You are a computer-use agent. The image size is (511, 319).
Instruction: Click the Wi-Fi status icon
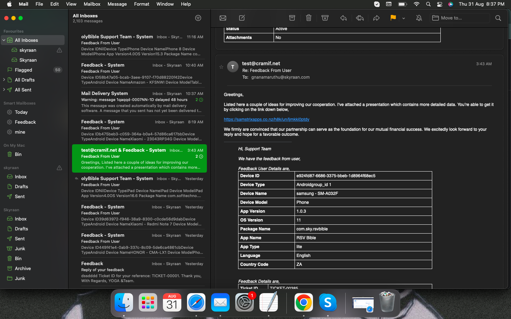click(417, 4)
